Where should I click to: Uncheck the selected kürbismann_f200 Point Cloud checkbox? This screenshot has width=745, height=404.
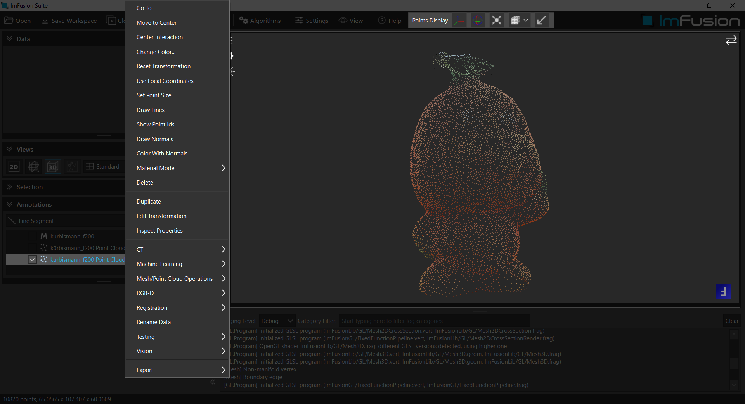[x=33, y=259]
